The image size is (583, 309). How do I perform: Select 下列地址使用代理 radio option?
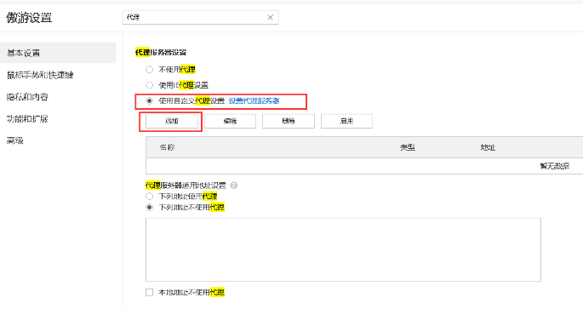[150, 197]
